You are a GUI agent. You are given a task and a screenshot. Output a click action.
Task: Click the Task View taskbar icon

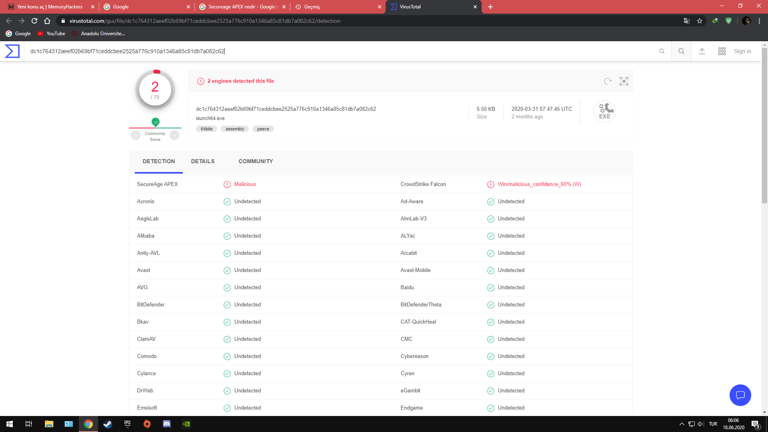(29, 424)
